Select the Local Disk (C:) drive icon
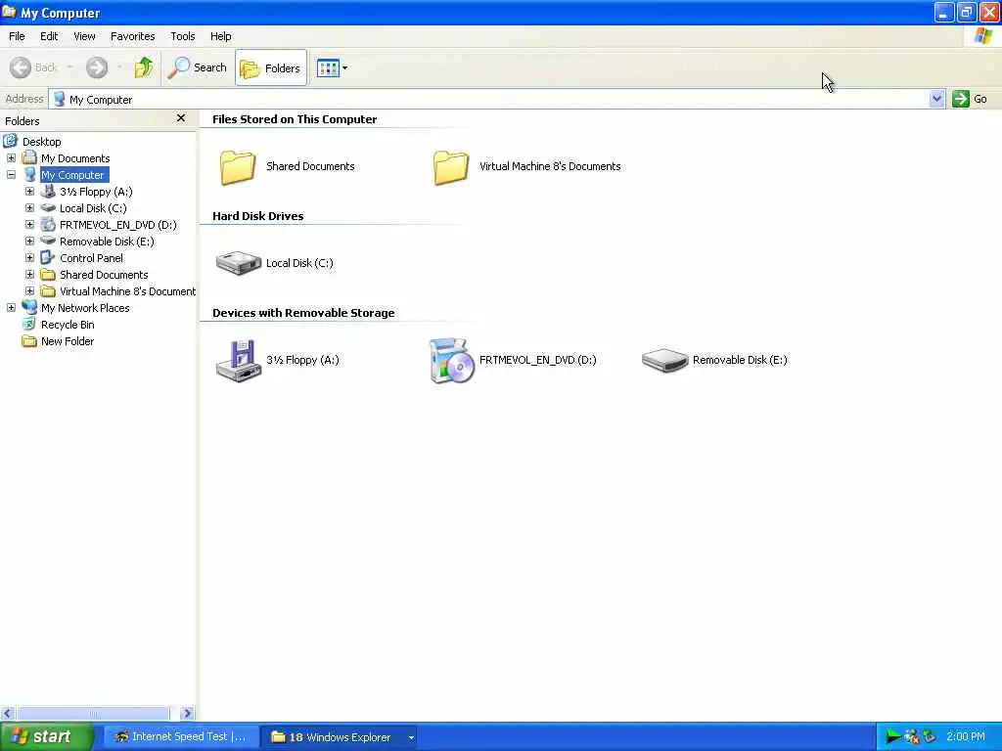This screenshot has width=1002, height=751. 239,263
